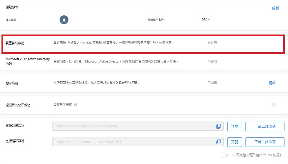Click the 預設顯示名稱 field label
The height and width of the screenshot is (164, 288).
(156, 20)
